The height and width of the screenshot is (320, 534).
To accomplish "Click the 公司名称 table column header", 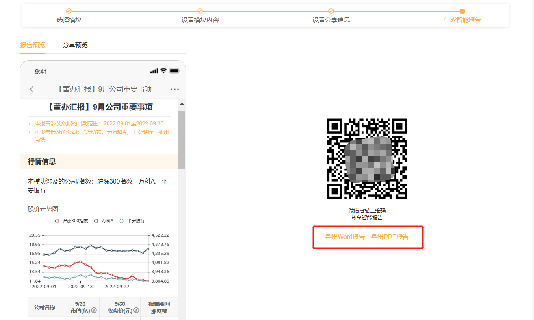I will pyautogui.click(x=44, y=307).
